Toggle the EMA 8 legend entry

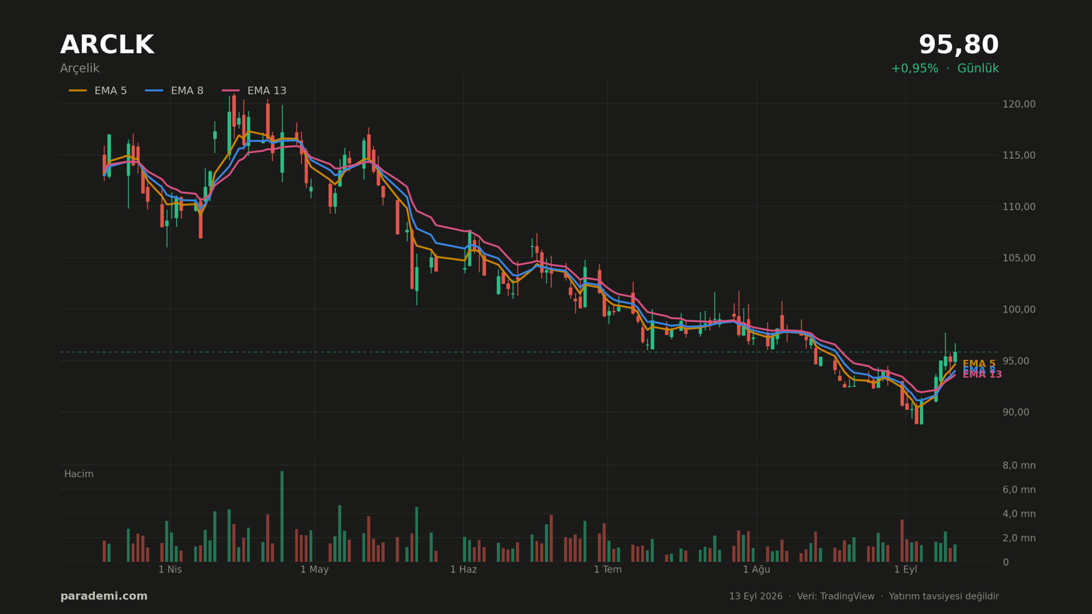click(174, 91)
